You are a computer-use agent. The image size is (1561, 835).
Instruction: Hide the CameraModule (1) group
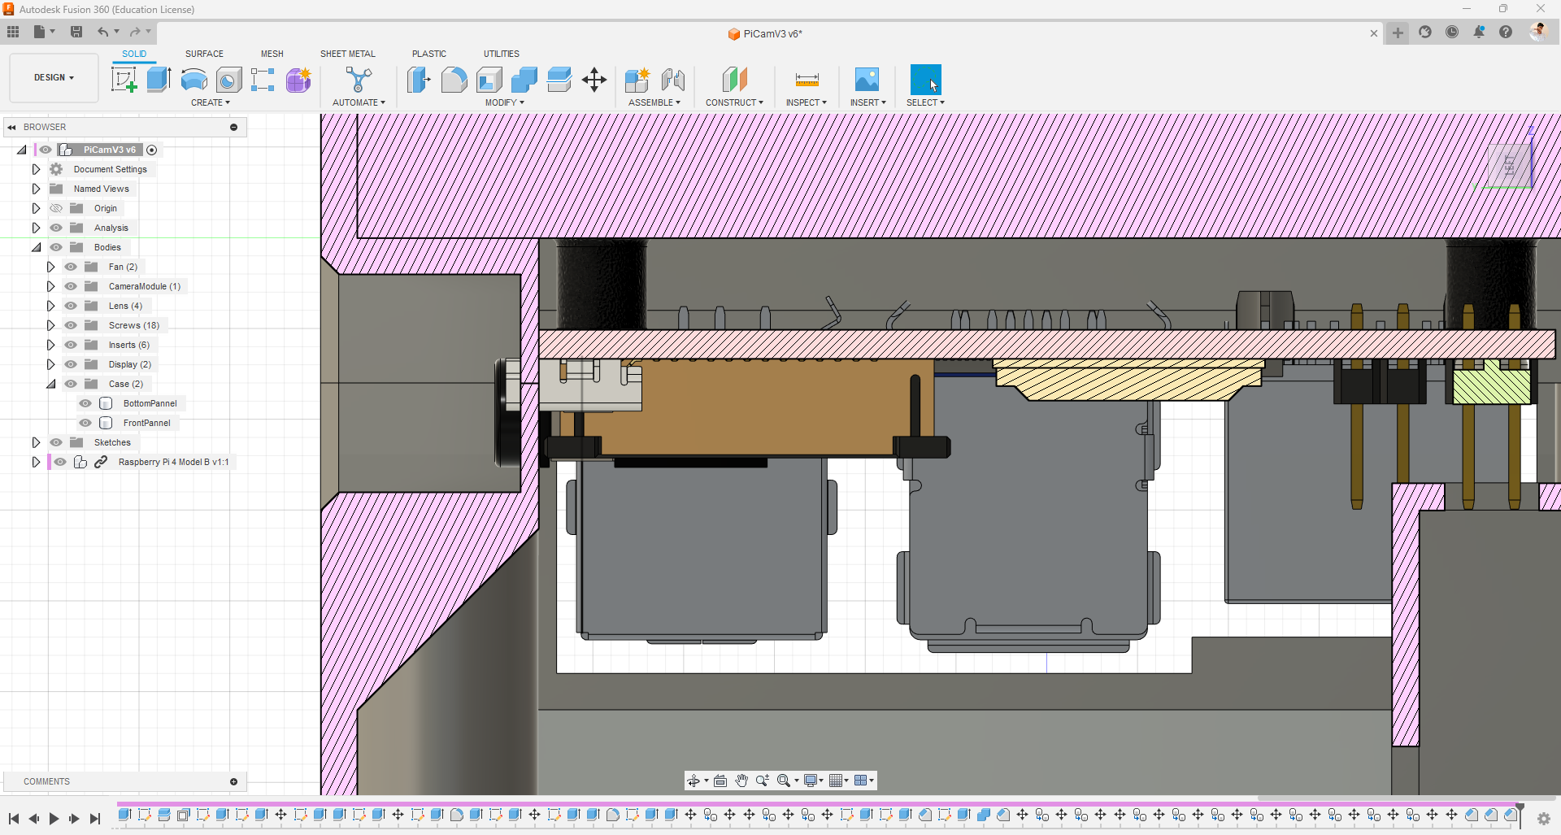[71, 286]
